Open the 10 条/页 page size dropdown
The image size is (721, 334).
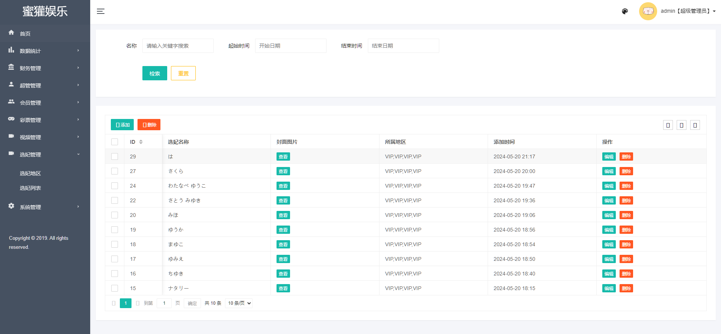point(239,303)
